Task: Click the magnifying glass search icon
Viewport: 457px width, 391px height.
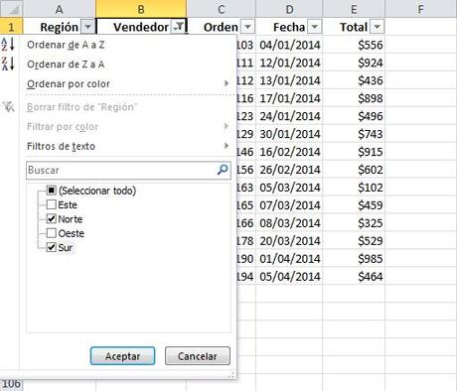Action: [x=223, y=170]
